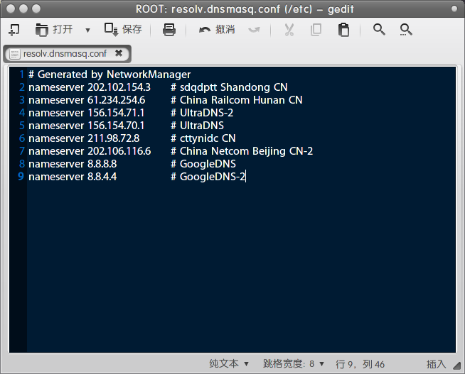
Task: Click on 'nameserver 8.8.8.8' text
Action: click(x=73, y=164)
